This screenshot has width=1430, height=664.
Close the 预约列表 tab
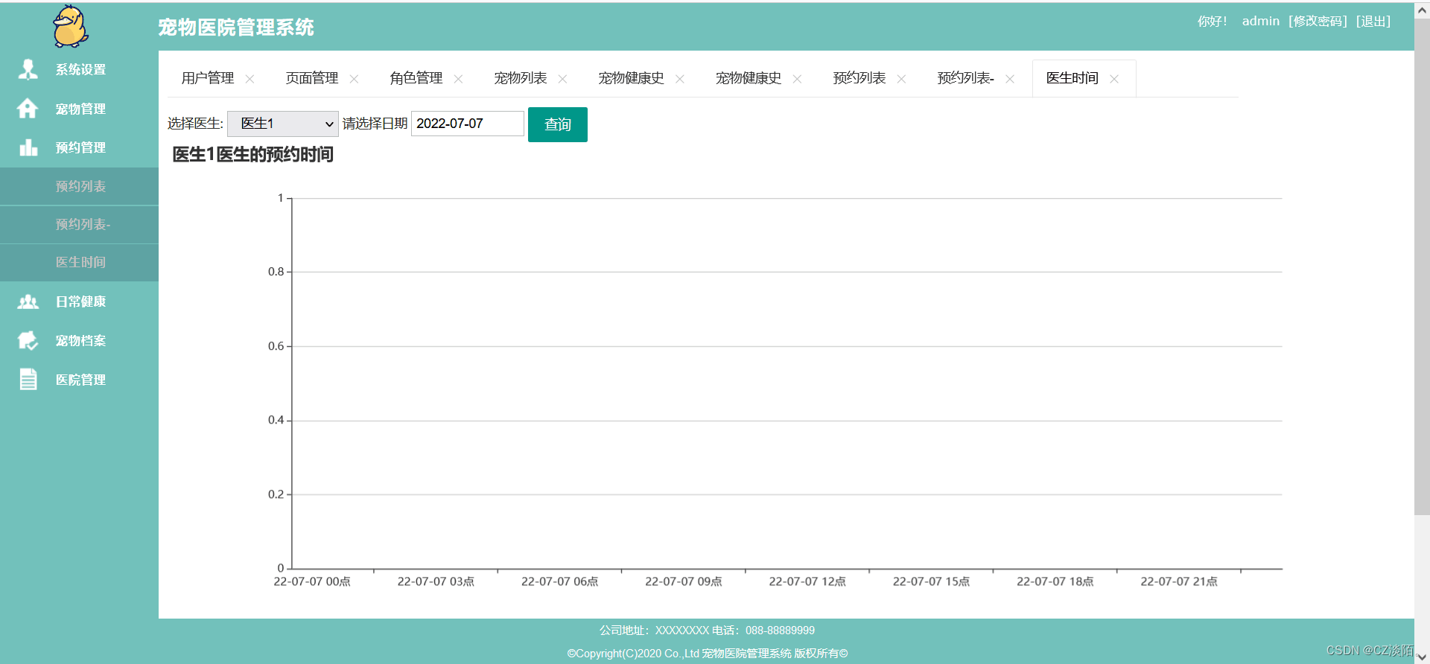[x=901, y=79]
